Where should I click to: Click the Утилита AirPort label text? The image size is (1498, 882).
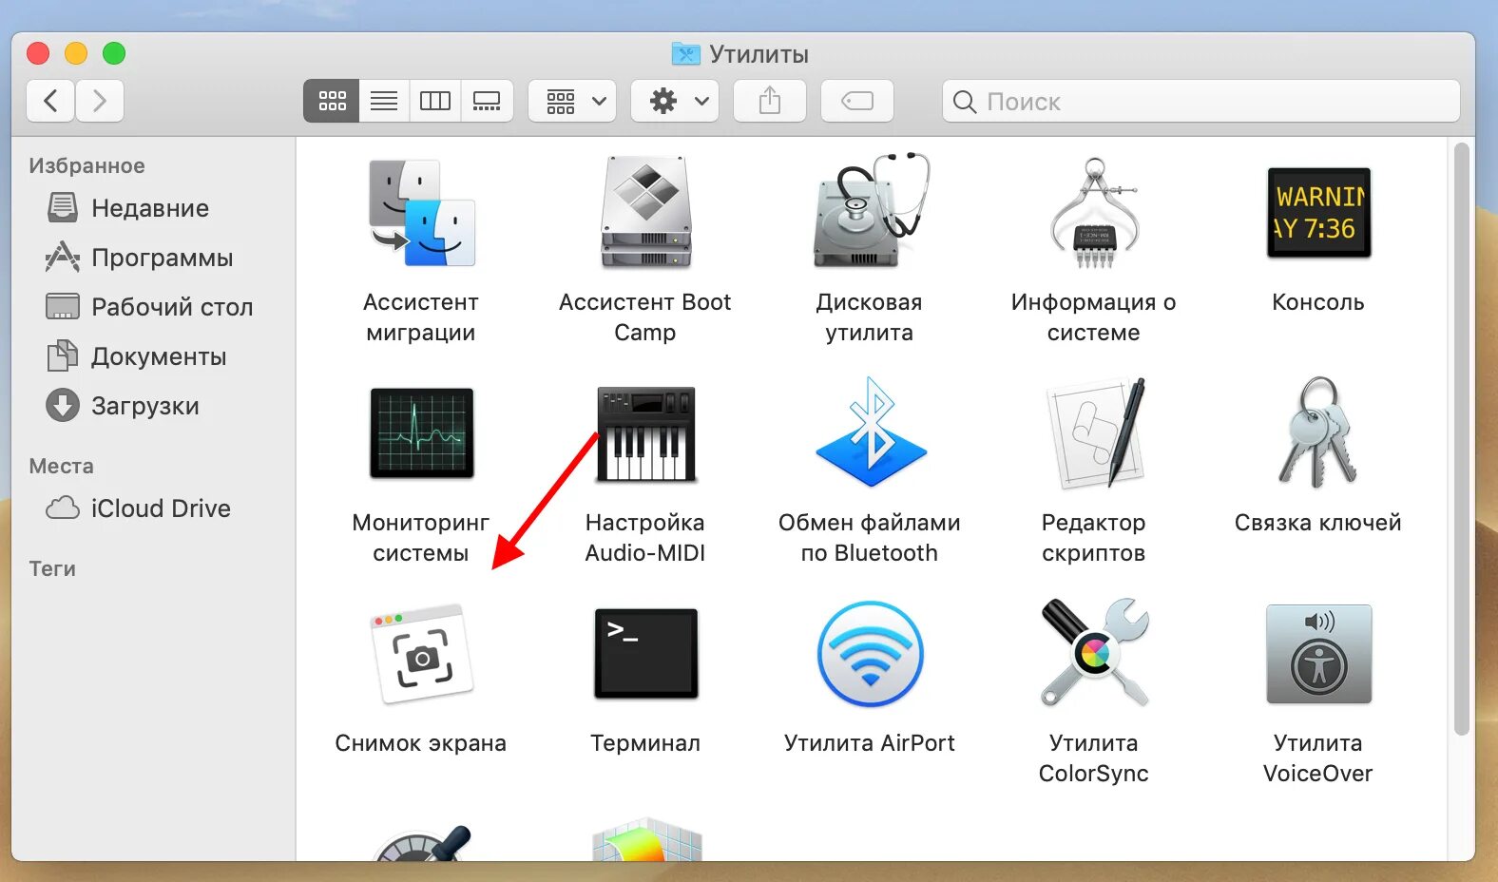870,743
